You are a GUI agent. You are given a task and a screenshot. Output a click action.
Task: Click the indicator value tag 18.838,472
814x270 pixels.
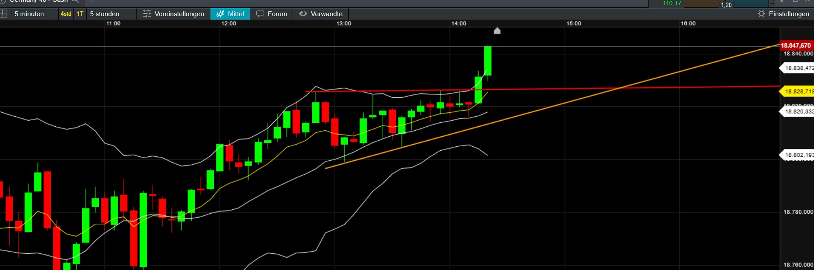coord(797,68)
